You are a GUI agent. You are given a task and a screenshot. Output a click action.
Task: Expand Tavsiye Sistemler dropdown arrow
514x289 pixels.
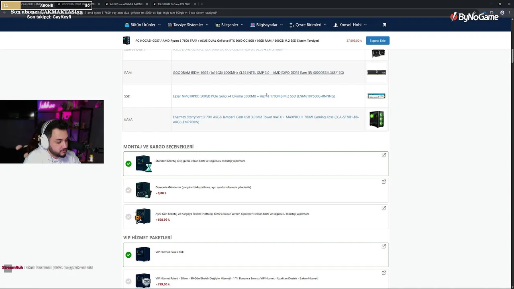coord(207,25)
